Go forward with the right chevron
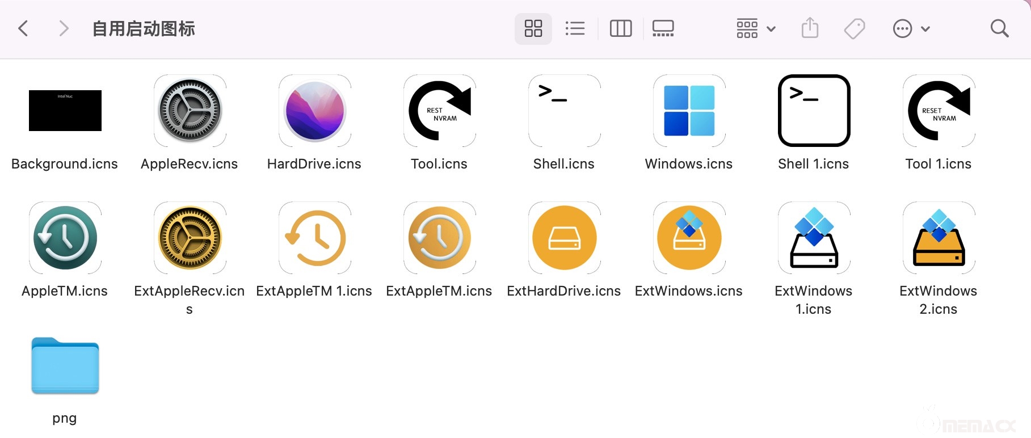The image size is (1031, 438). [x=64, y=28]
